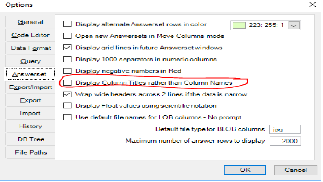
Task: Uncheck Display grid lines in Answerset windows
Action: pyautogui.click(x=67, y=47)
